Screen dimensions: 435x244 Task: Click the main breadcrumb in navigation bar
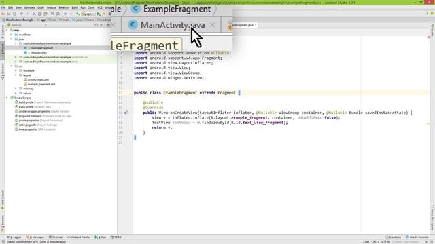[65, 20]
